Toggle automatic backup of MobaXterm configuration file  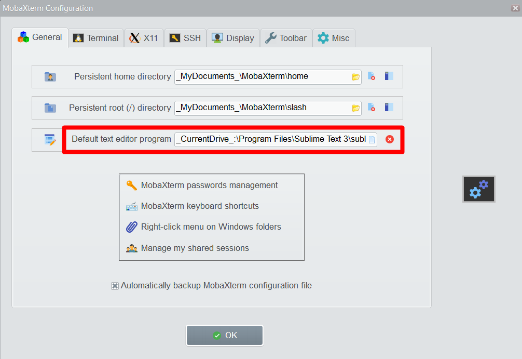115,285
